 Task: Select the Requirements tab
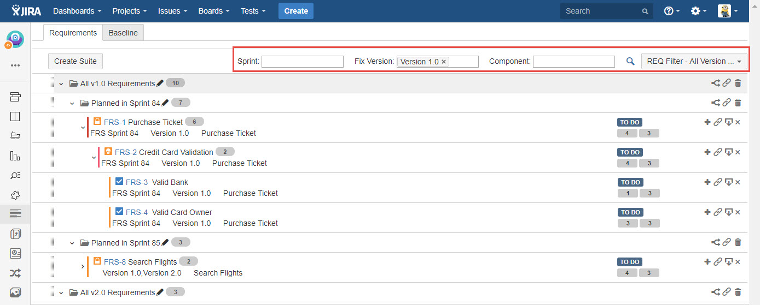pyautogui.click(x=73, y=33)
